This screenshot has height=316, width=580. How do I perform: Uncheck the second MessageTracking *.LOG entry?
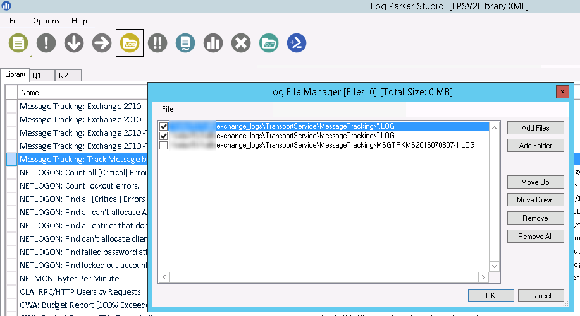tap(164, 136)
